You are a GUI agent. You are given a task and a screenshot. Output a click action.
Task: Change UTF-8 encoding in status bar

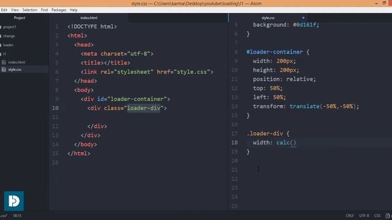364,216
